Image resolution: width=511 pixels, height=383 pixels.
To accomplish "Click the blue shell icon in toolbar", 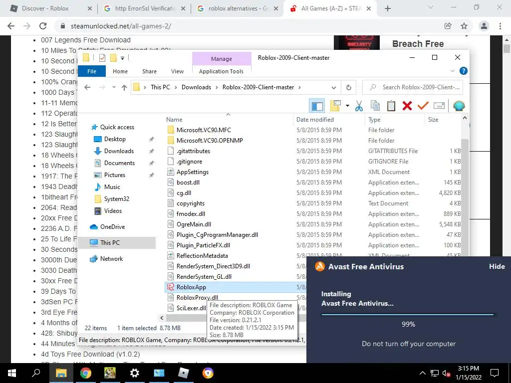I will (x=459, y=106).
